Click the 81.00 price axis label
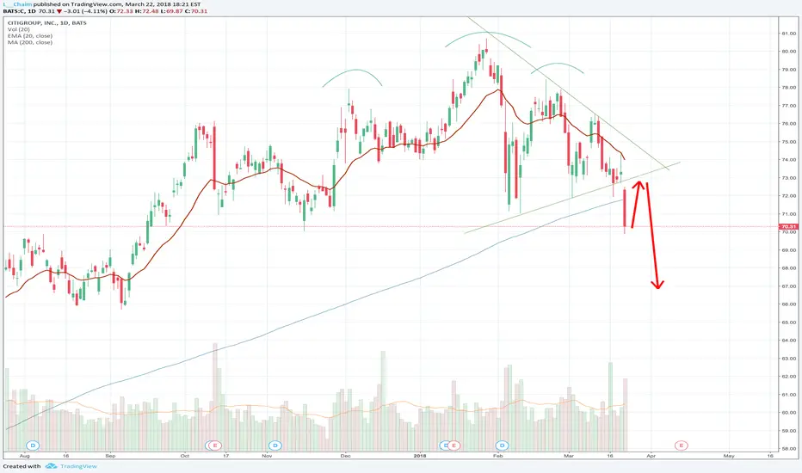Screen dimensions: 802x473 [788, 34]
